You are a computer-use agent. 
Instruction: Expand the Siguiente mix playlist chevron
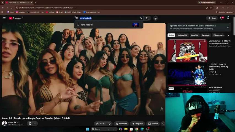[x=228, y=27]
